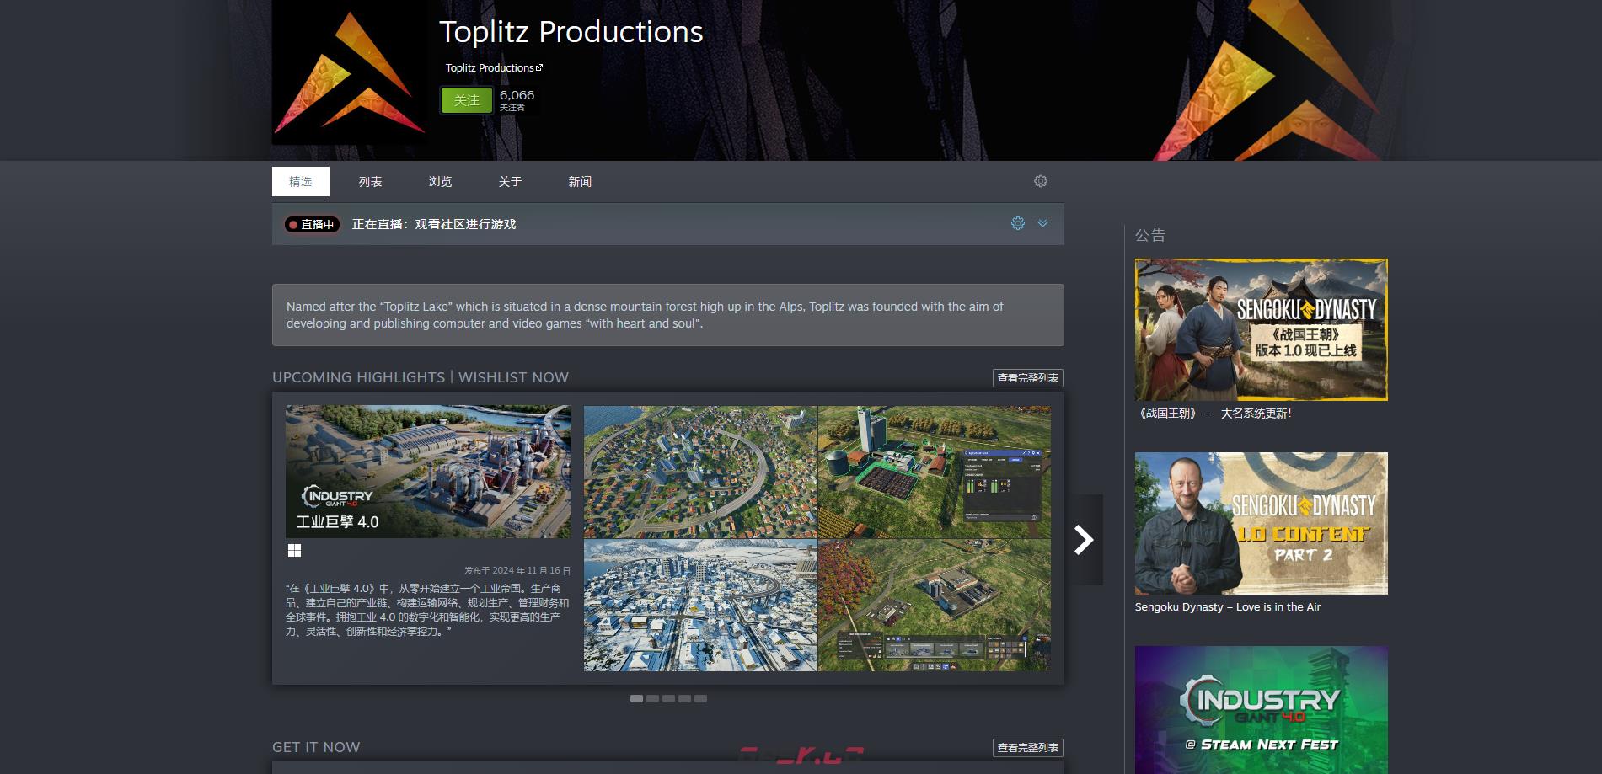Click the next arrow on the carousel
1602x774 pixels.
tap(1084, 540)
